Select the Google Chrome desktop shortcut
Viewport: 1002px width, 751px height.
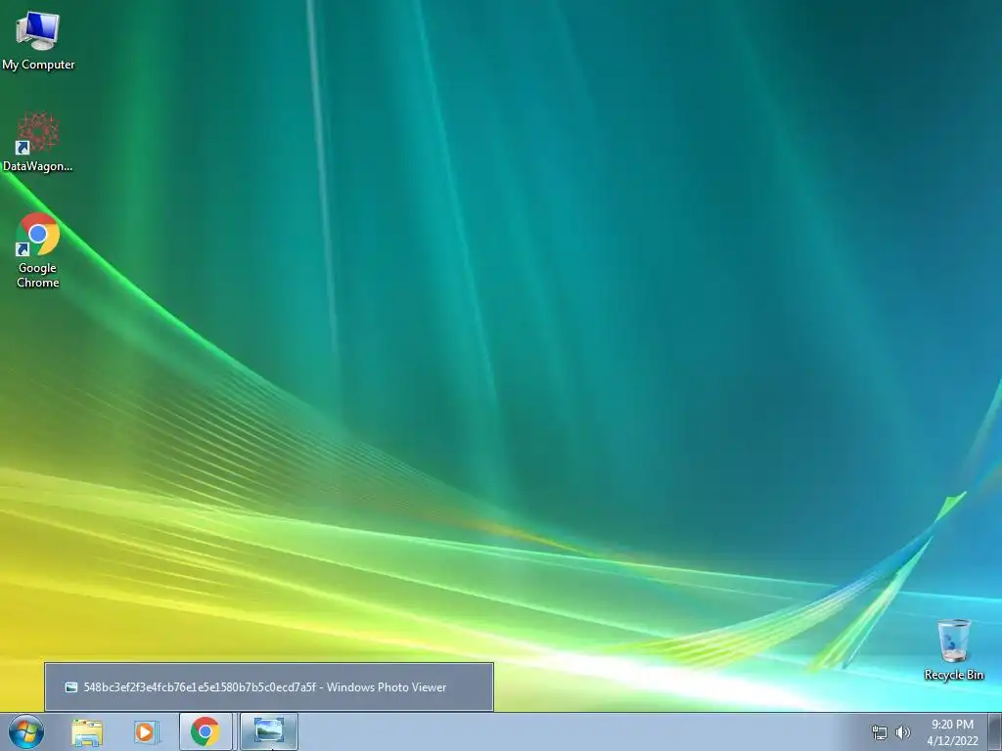click(x=38, y=250)
